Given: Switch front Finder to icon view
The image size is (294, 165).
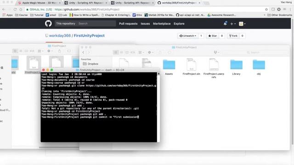Looking at the screenshot, I should coord(116,53).
